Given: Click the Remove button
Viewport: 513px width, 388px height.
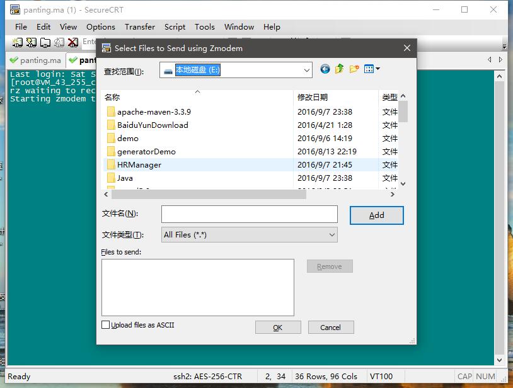Looking at the screenshot, I should point(330,266).
